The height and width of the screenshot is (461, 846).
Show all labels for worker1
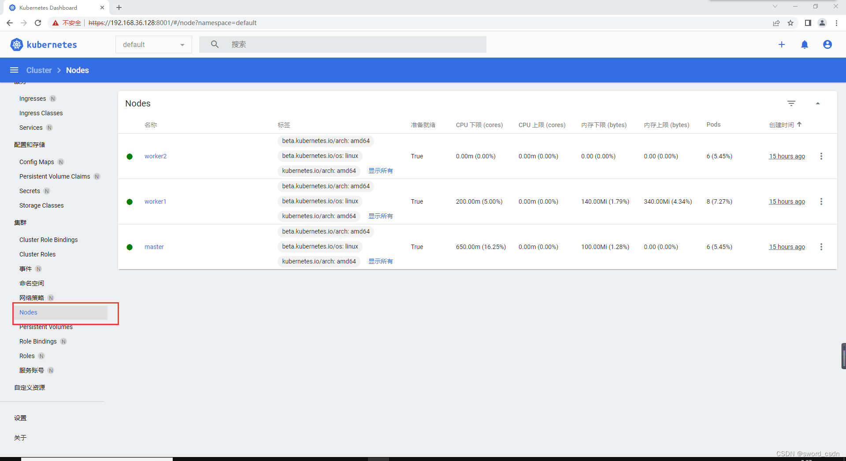coord(381,216)
